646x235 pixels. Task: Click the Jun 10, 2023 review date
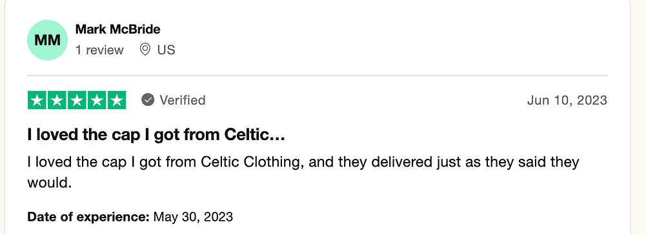567,100
